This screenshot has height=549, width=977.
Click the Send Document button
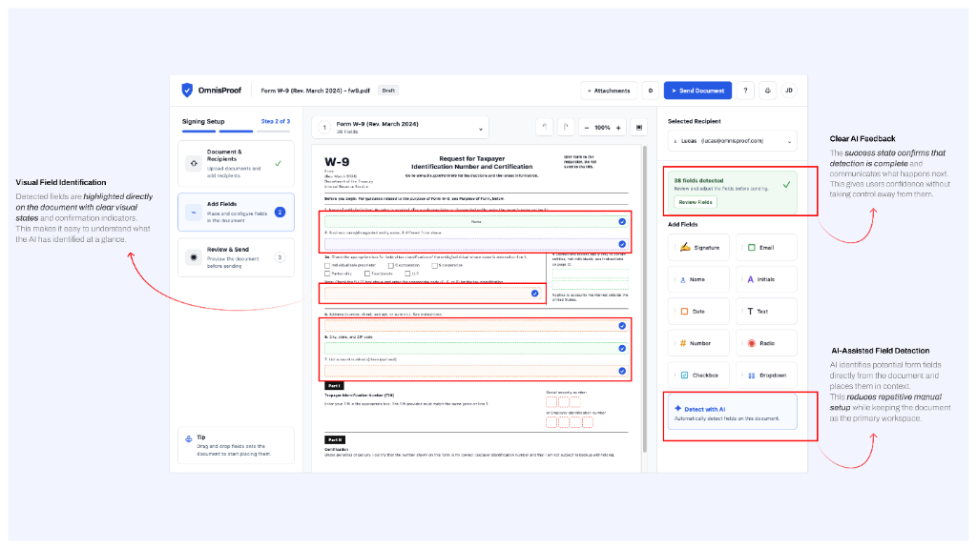coord(697,91)
